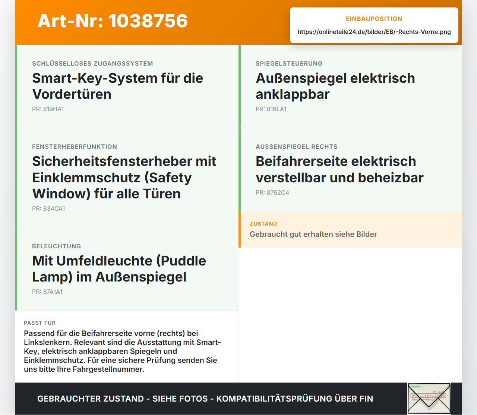Screen dimensions: 477x415
Task: Select the Smart-Key-System für die Vordertüren card
Action: pyautogui.click(x=127, y=86)
